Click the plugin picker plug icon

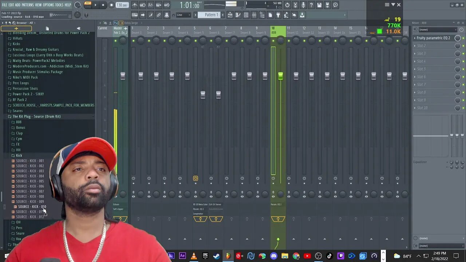[278, 15]
